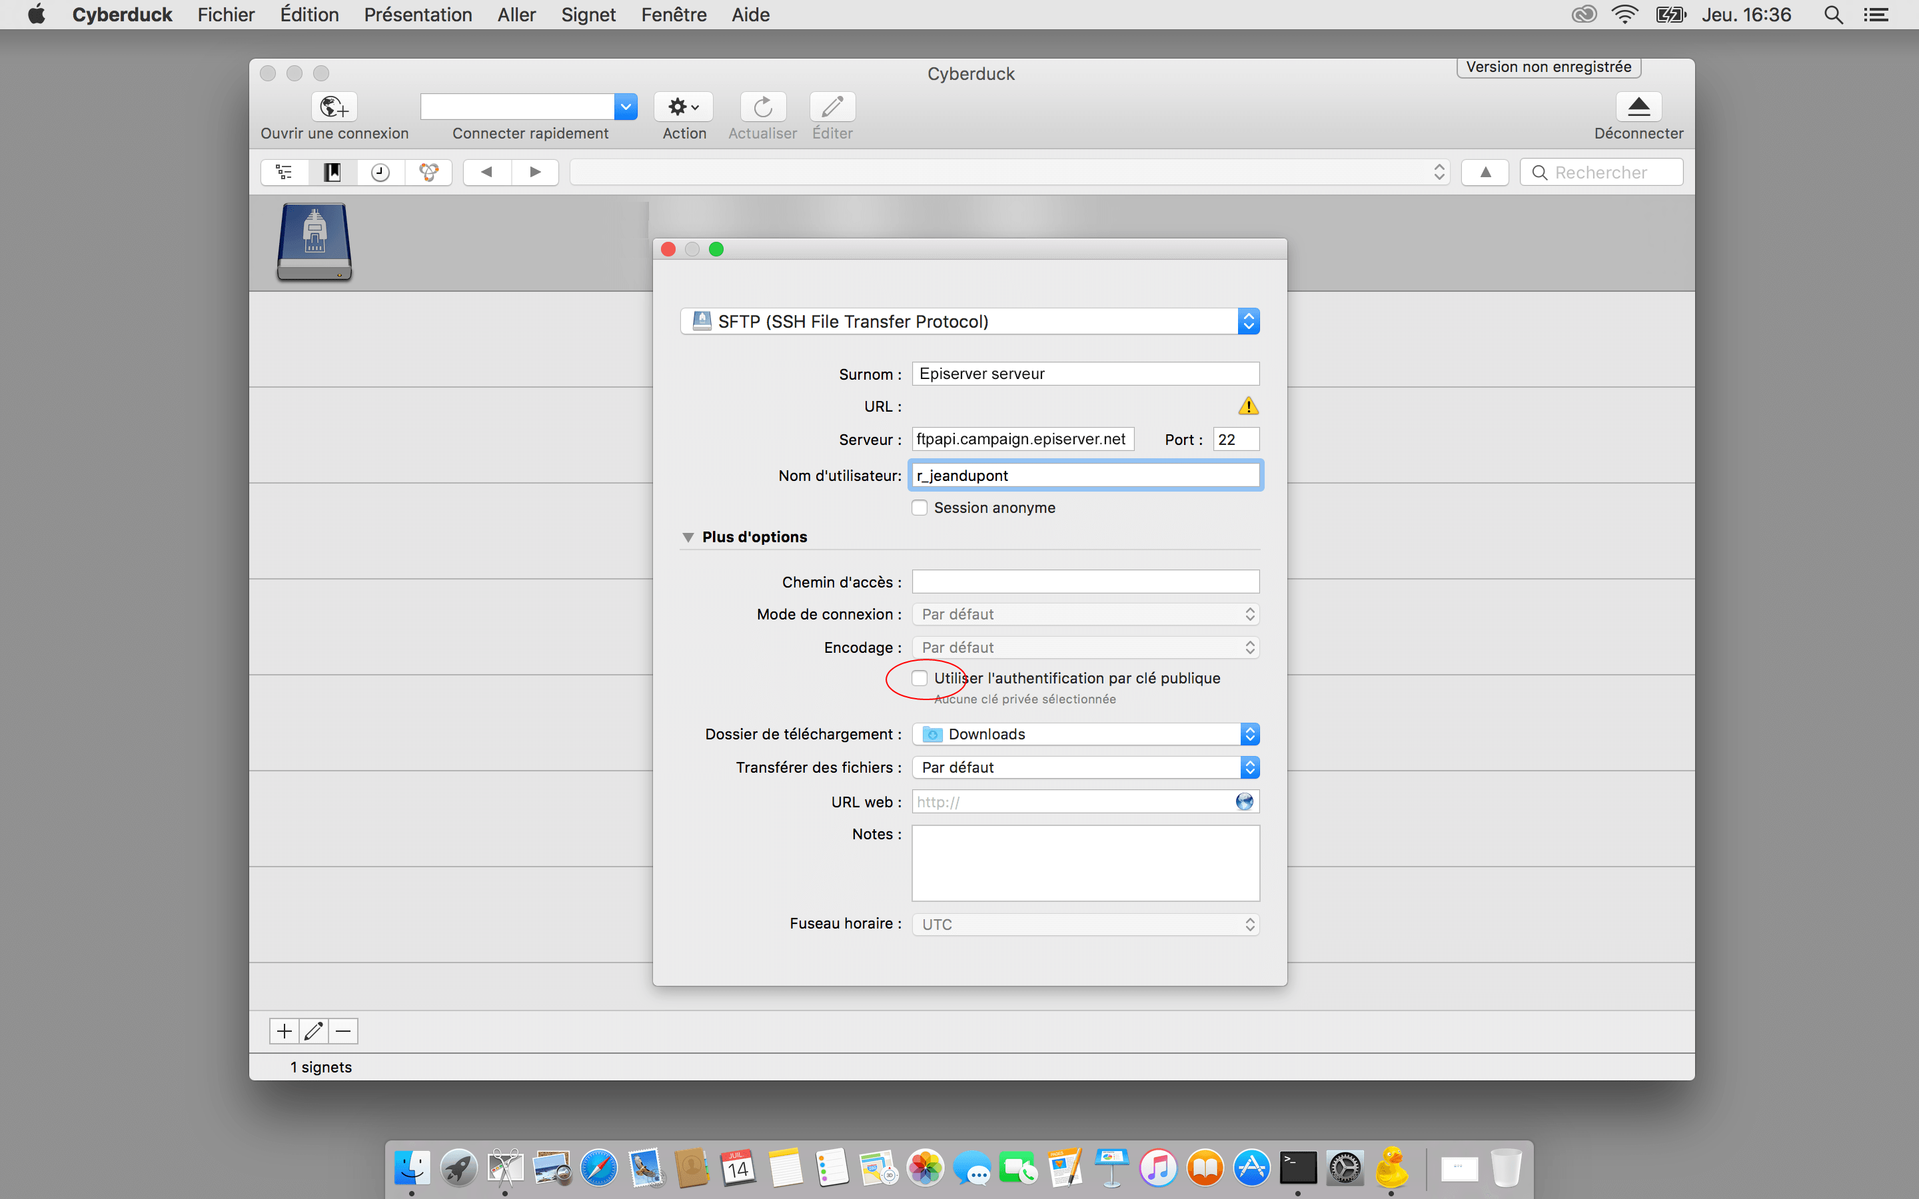The height and width of the screenshot is (1199, 1919).
Task: Click the Connecter rapidement text field
Action: 517,107
